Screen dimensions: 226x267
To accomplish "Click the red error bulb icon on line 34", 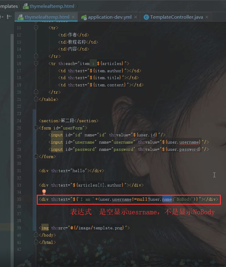I will point(44,191).
